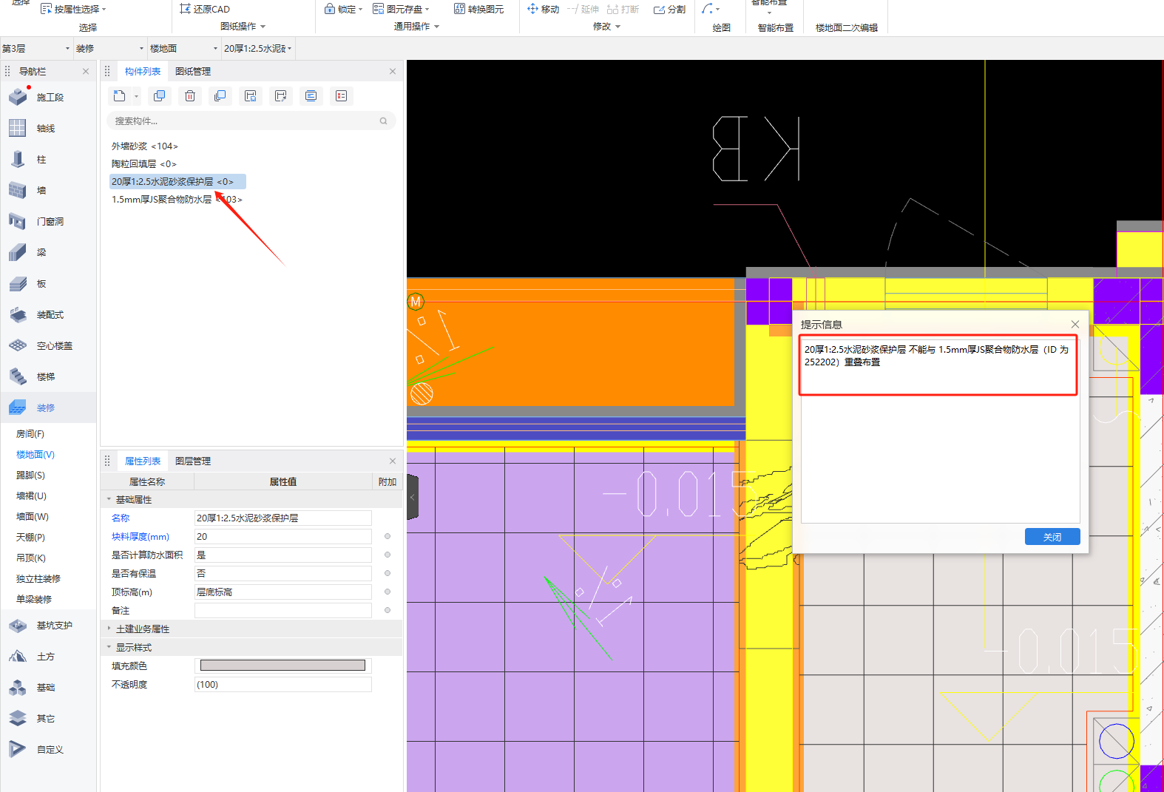Click the 名称 value field
Image resolution: width=1164 pixels, height=792 pixels.
pos(282,518)
